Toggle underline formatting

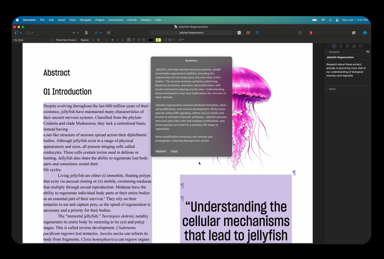(x=122, y=40)
